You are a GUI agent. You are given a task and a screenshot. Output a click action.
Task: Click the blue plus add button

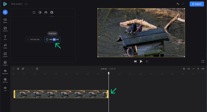click(5, 12)
